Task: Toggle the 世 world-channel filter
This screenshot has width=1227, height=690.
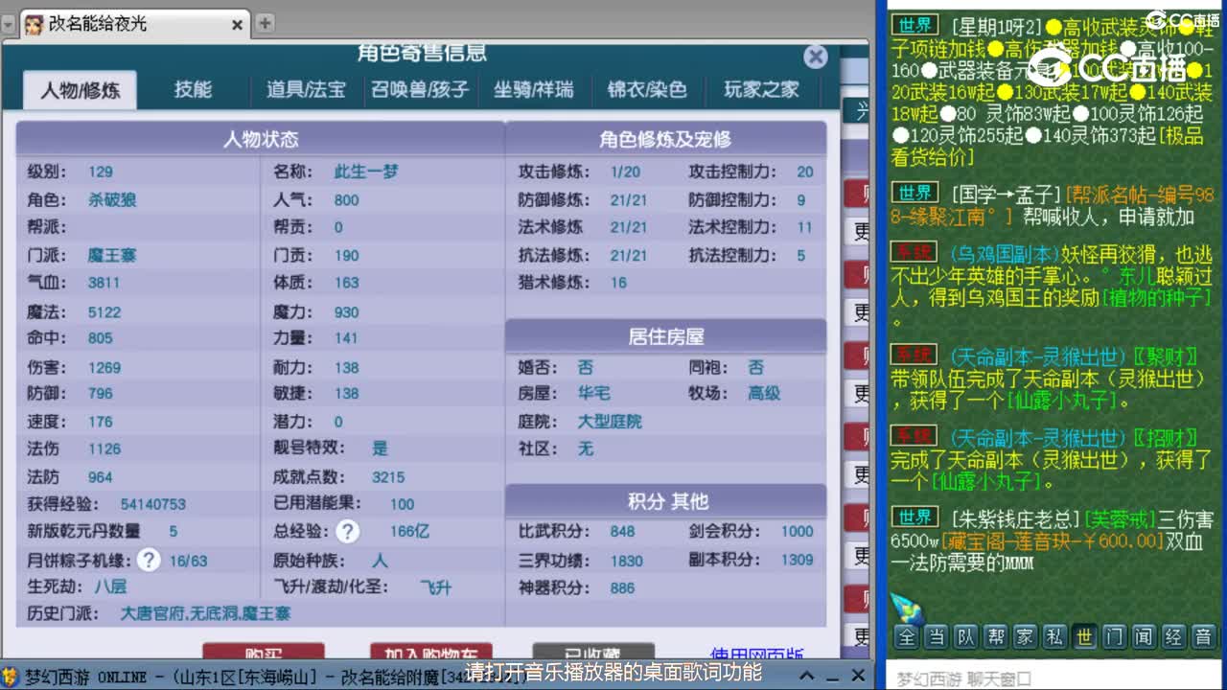Action: click(1084, 636)
